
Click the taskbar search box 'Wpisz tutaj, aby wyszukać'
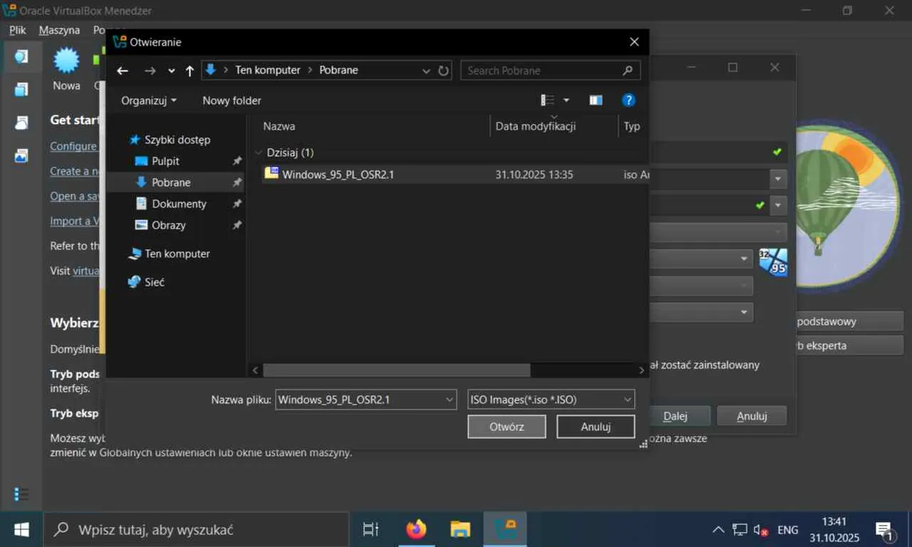(196, 529)
